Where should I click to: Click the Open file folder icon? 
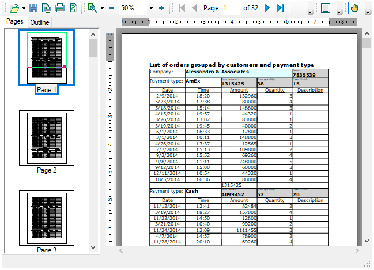click(14, 9)
